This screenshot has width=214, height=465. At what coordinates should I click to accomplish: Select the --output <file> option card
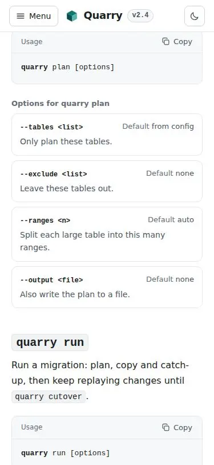click(x=107, y=287)
